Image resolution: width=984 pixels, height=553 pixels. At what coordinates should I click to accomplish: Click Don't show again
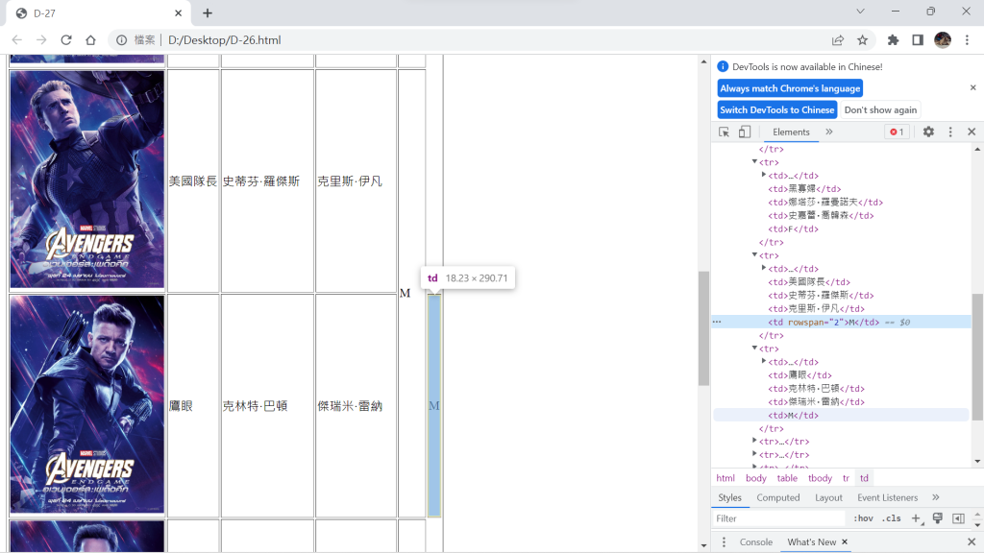[880, 109]
